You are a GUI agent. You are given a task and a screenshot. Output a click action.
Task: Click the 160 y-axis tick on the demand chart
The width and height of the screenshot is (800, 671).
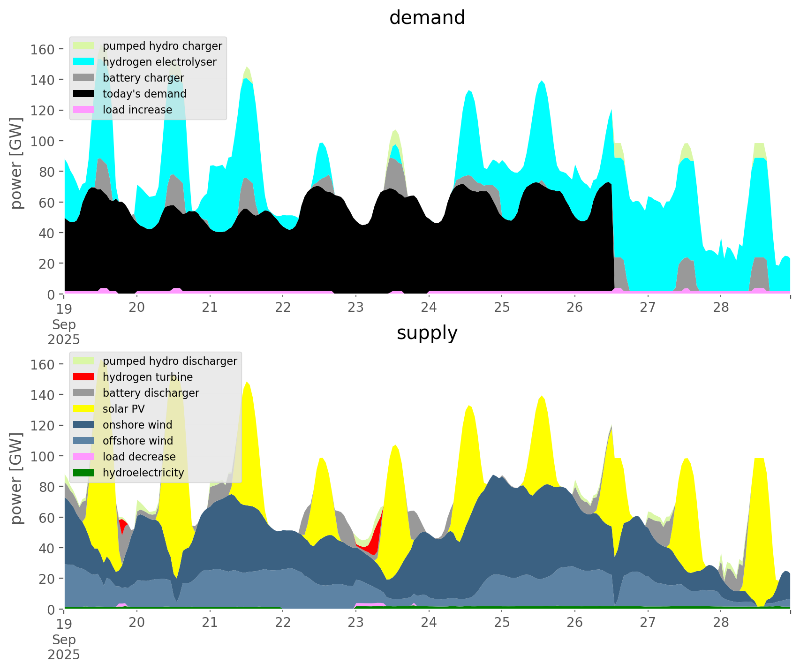(40, 49)
